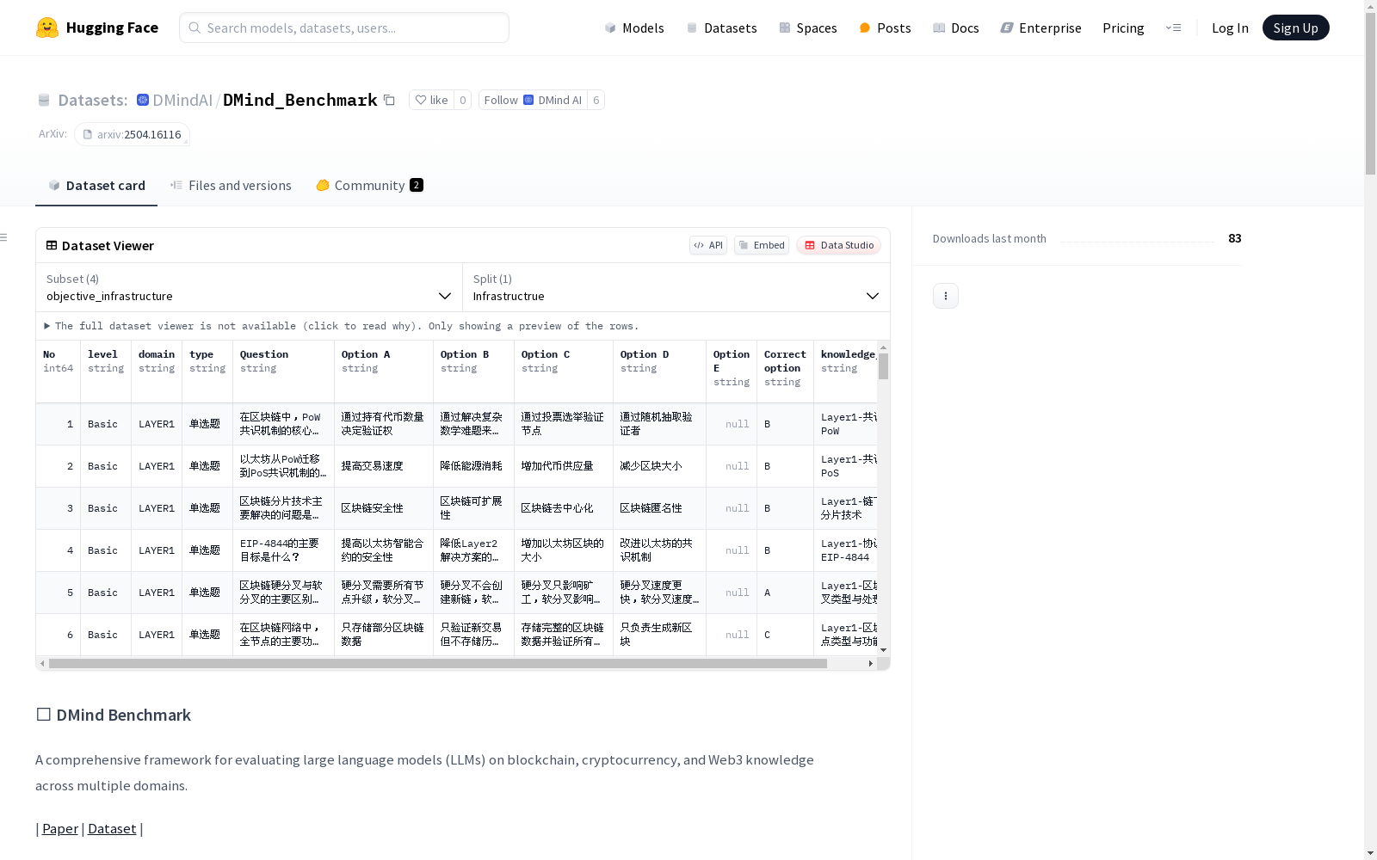Select the Dataset card tab
Screen dimensions: 1377x860
pos(96,185)
